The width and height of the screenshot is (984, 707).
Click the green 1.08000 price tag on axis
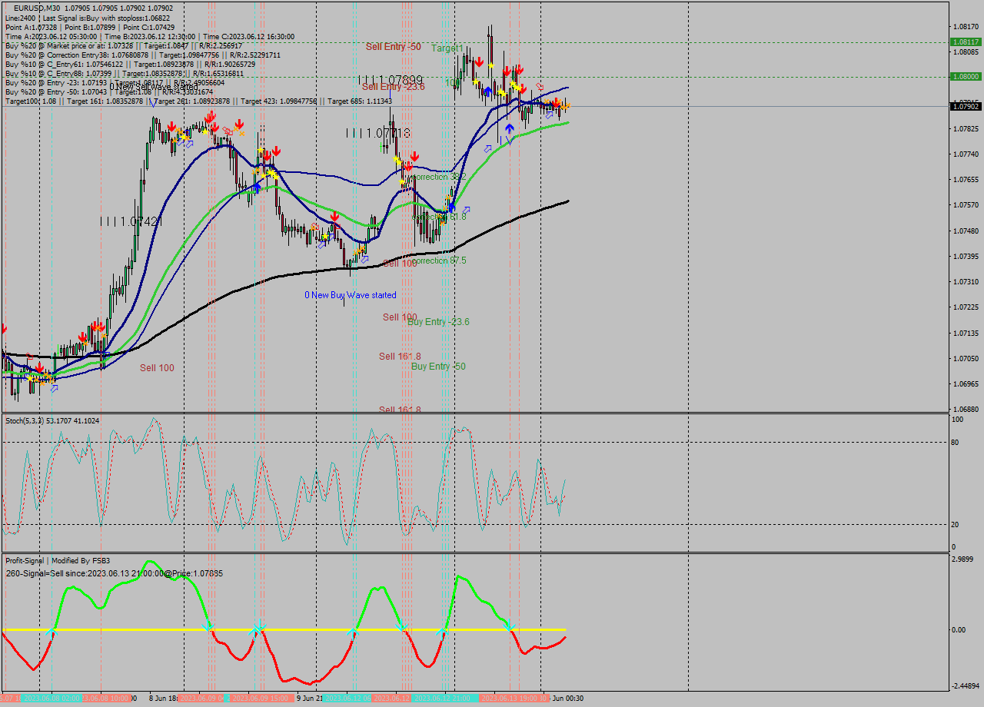(x=966, y=77)
